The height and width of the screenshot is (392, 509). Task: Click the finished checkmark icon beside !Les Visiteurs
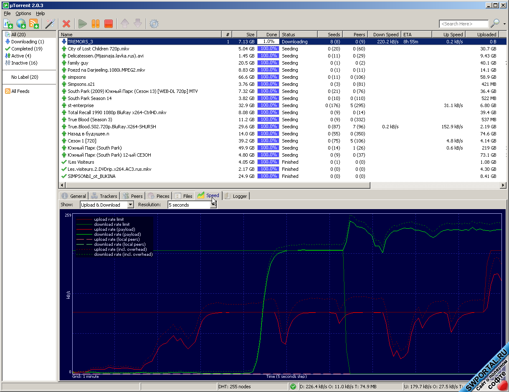pyautogui.click(x=64, y=162)
